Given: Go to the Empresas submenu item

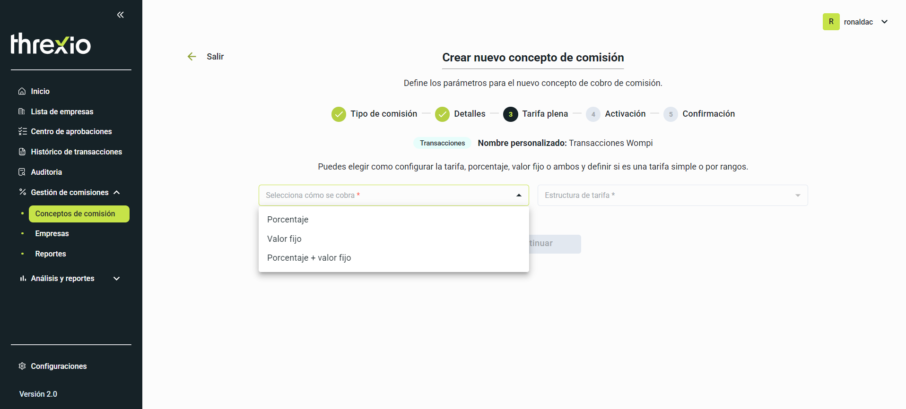Looking at the screenshot, I should 52,233.
